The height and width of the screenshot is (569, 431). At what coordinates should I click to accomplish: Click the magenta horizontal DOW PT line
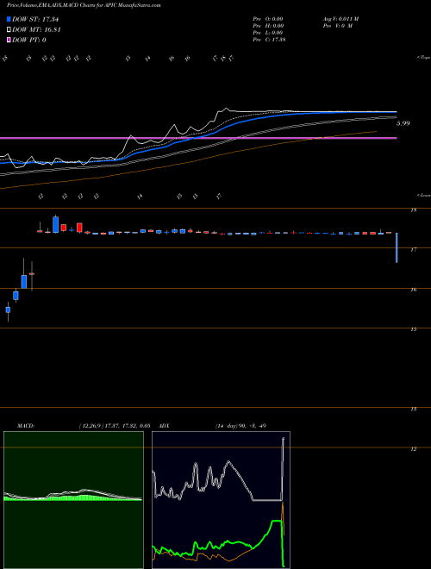(198, 138)
